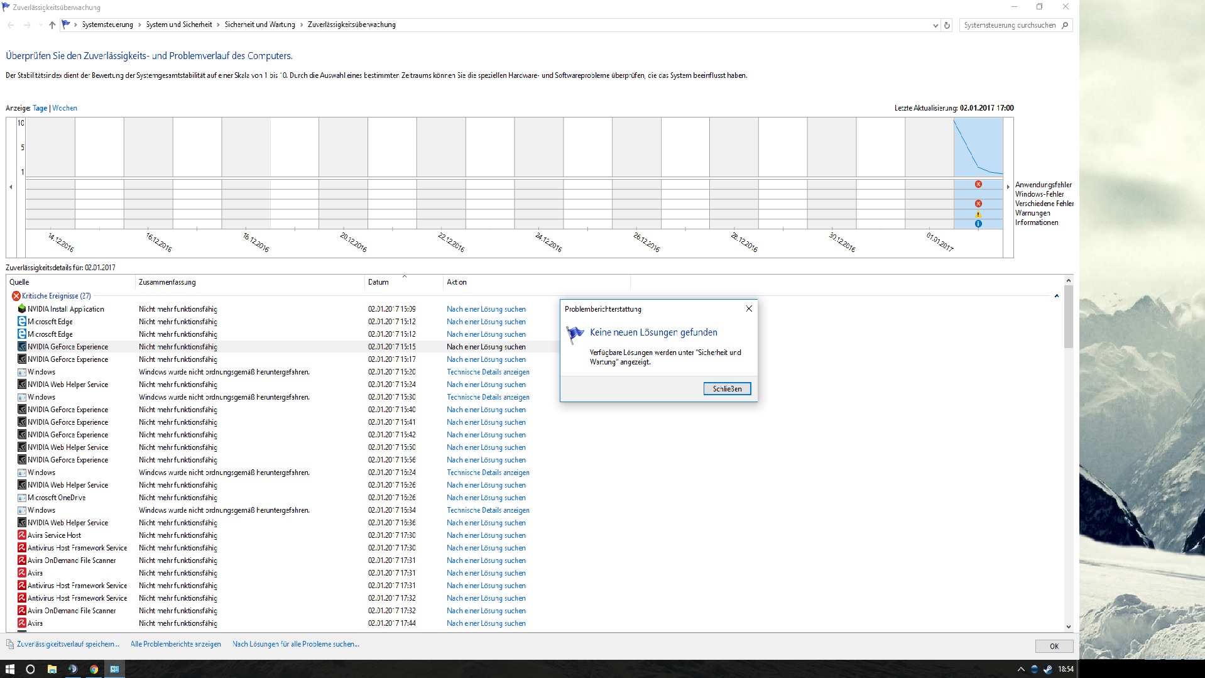Click the list scrollbar down arrow

[x=1068, y=626]
